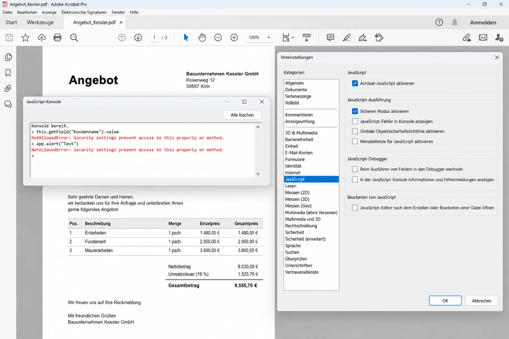This screenshot has width=509, height=339.
Task: Check Beim Ausführen von Fehlern in Debugger wechseln
Action: (x=355, y=169)
